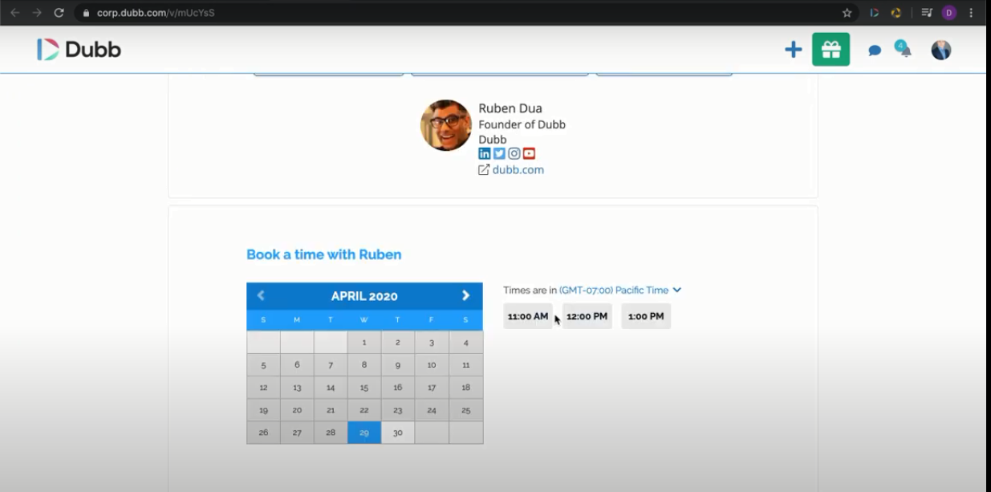The height and width of the screenshot is (492, 991).
Task: Select April 14 in the calendar
Action: click(331, 388)
